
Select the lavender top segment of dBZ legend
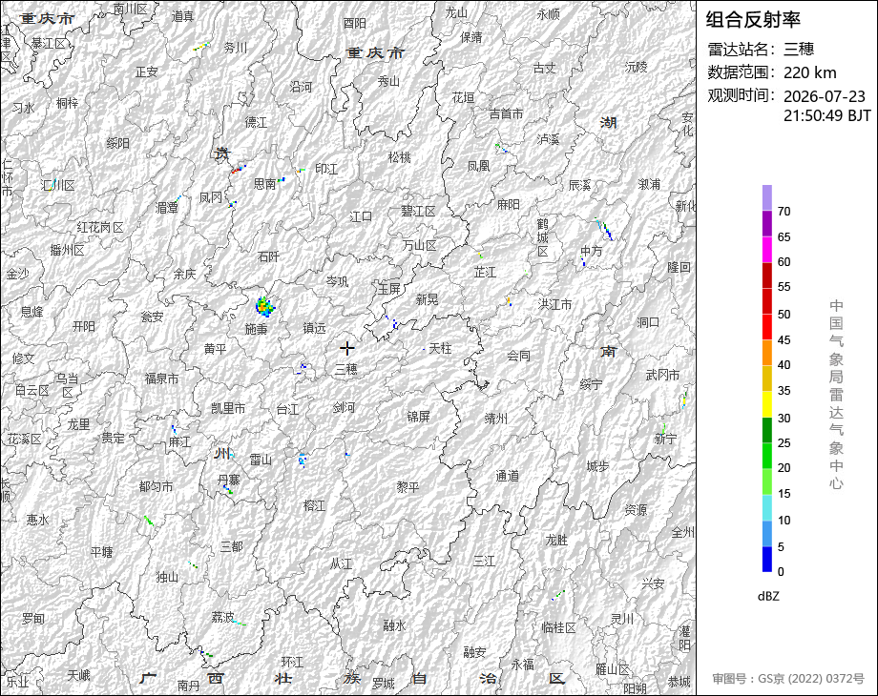(767, 198)
